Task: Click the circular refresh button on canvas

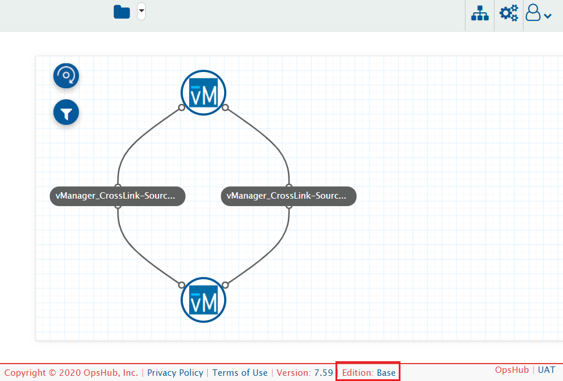Action: click(x=66, y=76)
